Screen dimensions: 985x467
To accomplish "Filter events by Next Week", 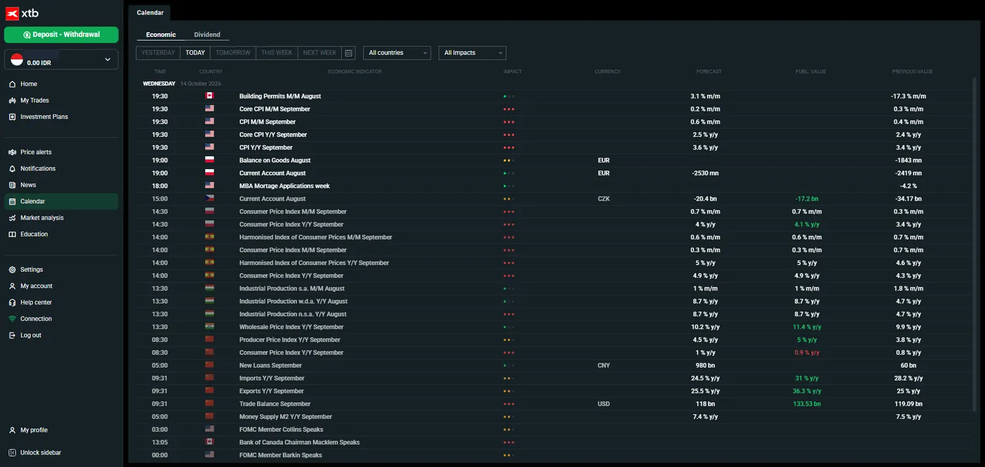I will click(320, 53).
